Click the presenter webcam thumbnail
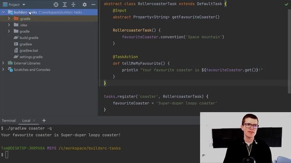 [246, 138]
